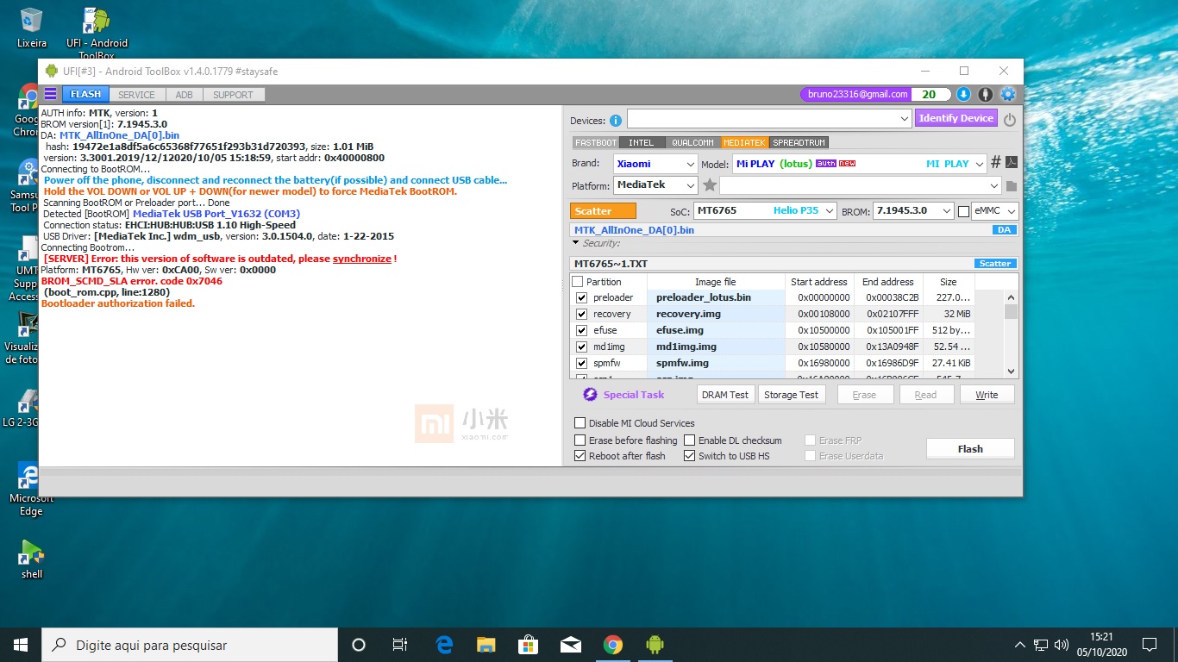Toggle the Partition select-all checkbox
This screenshot has height=662, width=1178.
tap(577, 281)
